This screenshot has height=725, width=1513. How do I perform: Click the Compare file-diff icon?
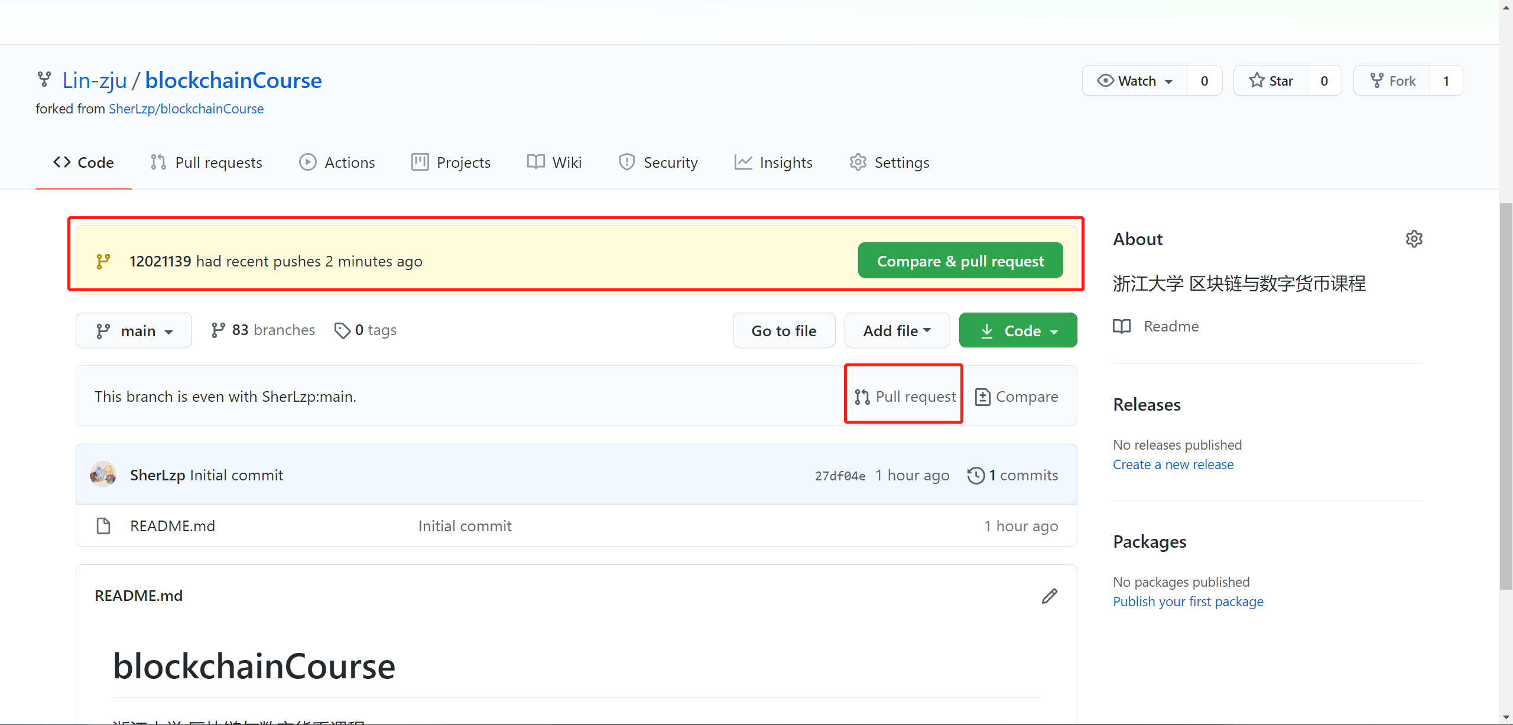pyautogui.click(x=982, y=396)
